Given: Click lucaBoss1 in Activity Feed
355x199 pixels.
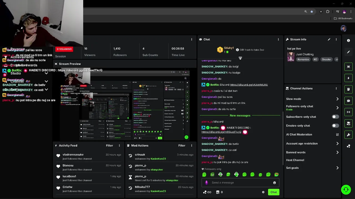Looking at the screenshot, I should point(69,176).
